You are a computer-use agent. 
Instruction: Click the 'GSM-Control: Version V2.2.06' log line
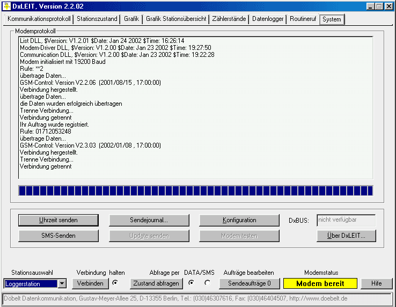point(90,83)
